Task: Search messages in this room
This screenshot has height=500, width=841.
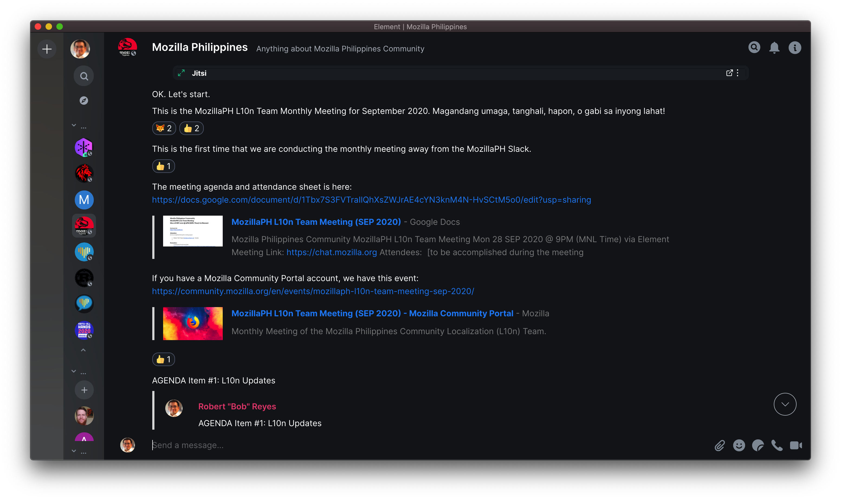Action: click(x=754, y=48)
